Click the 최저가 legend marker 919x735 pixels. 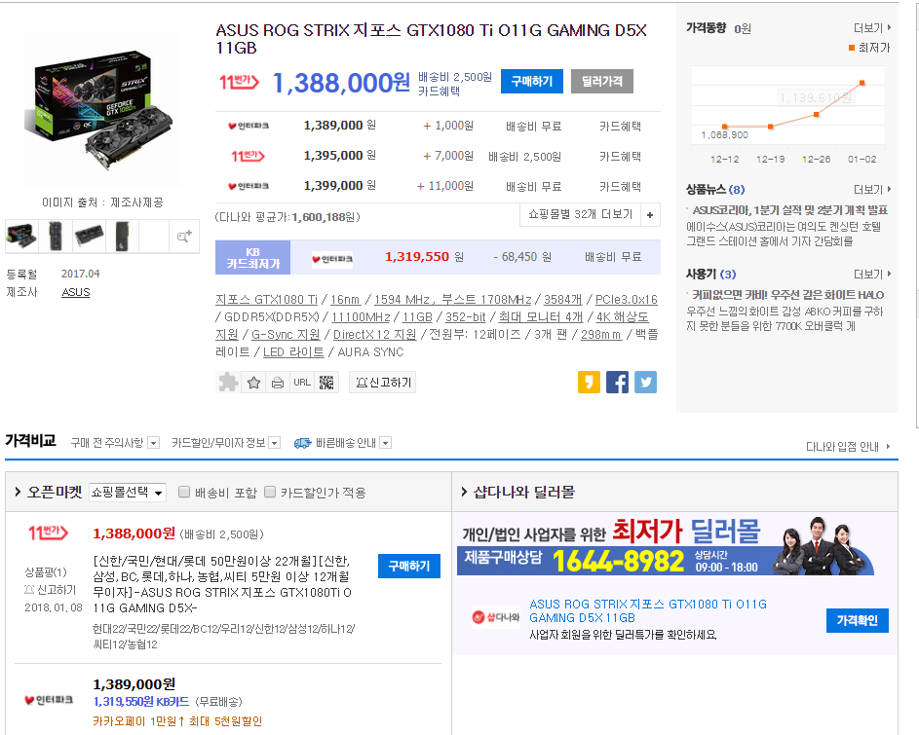[851, 48]
